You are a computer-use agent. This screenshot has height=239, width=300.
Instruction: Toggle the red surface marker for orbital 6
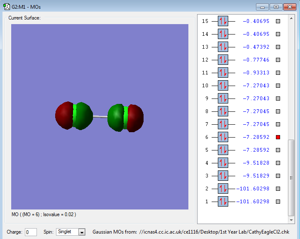[x=278, y=137]
